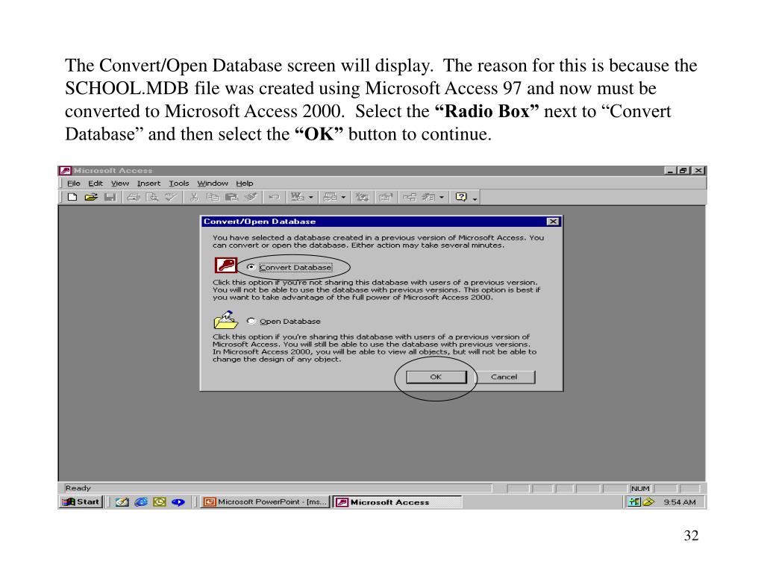
Task: Select the Open Database radio button
Action: point(251,321)
